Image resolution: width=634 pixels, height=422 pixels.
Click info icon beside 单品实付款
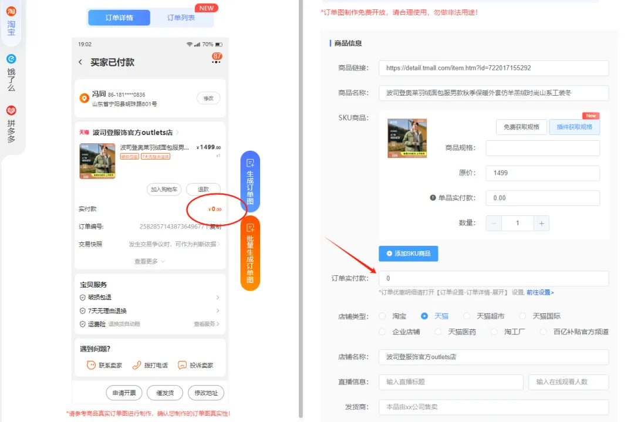433,198
